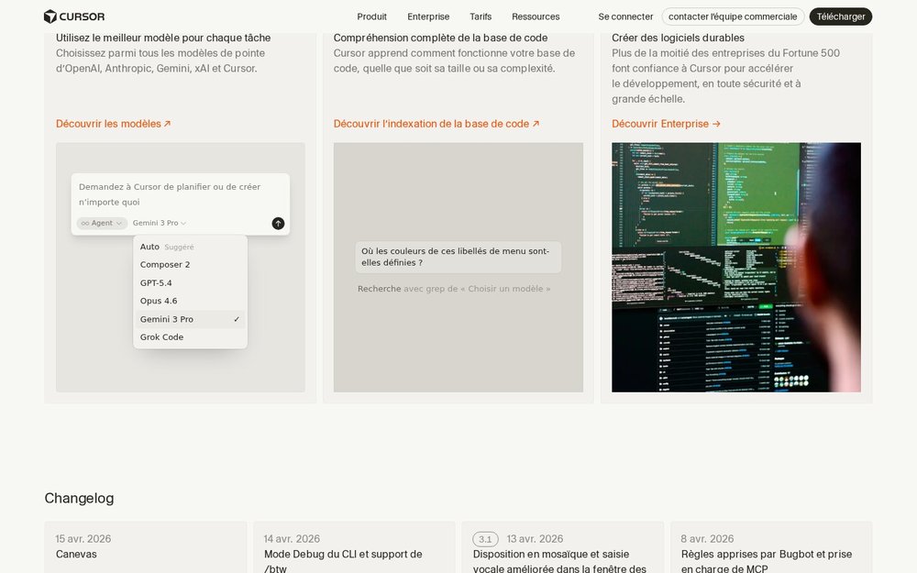
Task: Click the Cursor logo in header
Action: pyautogui.click(x=74, y=17)
